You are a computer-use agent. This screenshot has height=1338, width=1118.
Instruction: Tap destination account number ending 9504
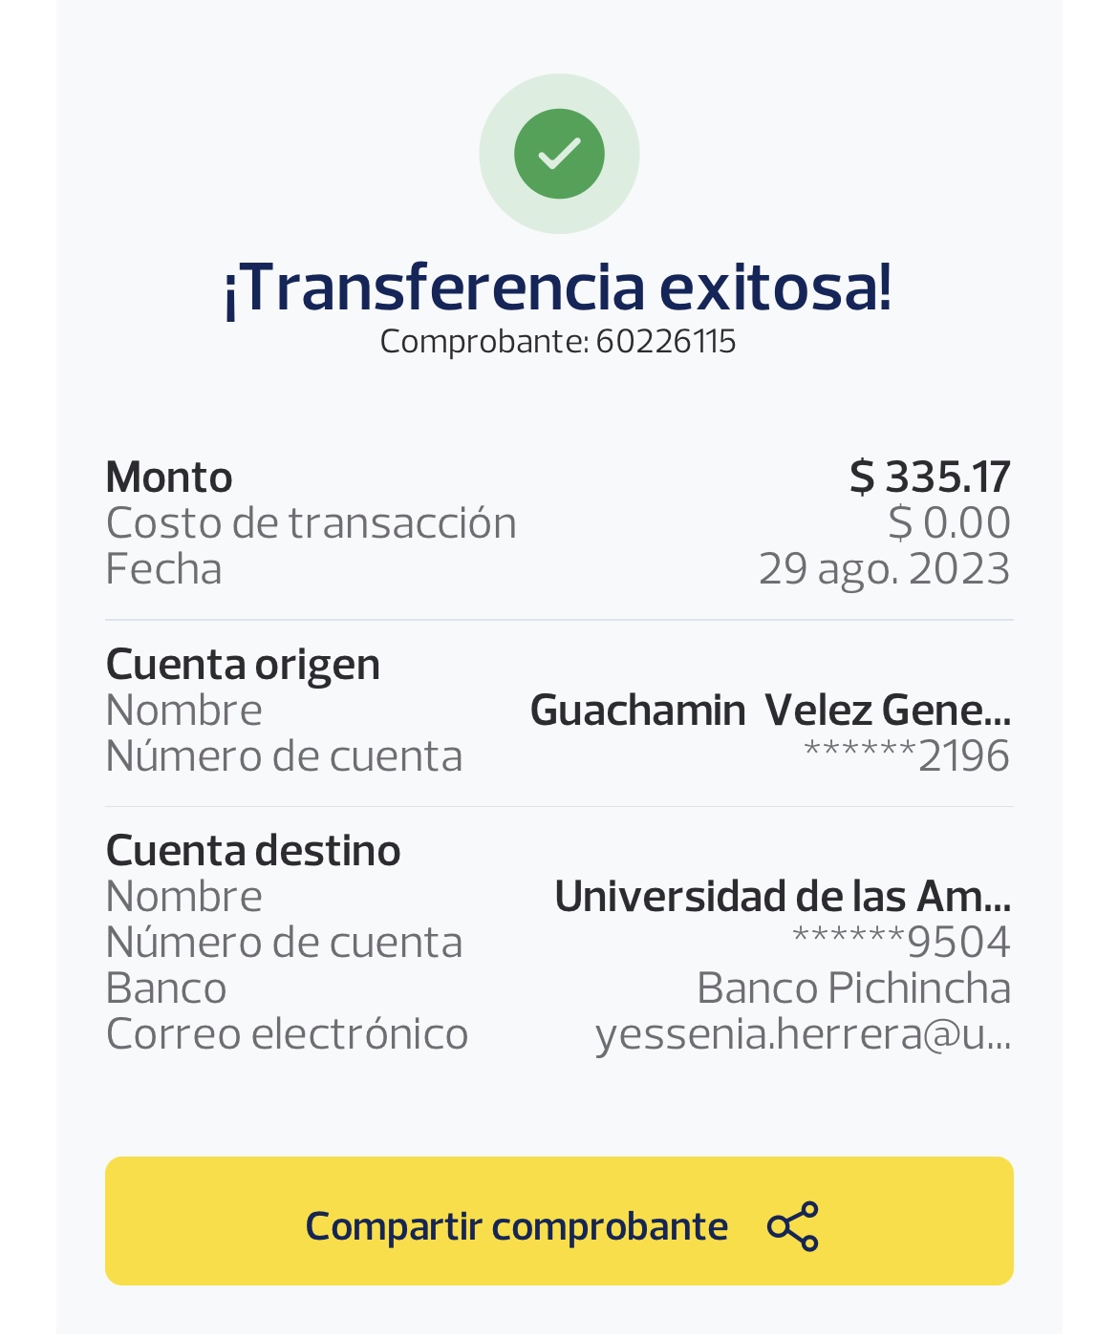tap(901, 943)
